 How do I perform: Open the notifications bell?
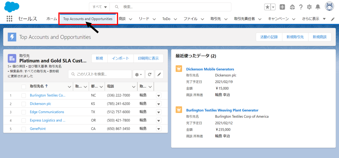318,7
